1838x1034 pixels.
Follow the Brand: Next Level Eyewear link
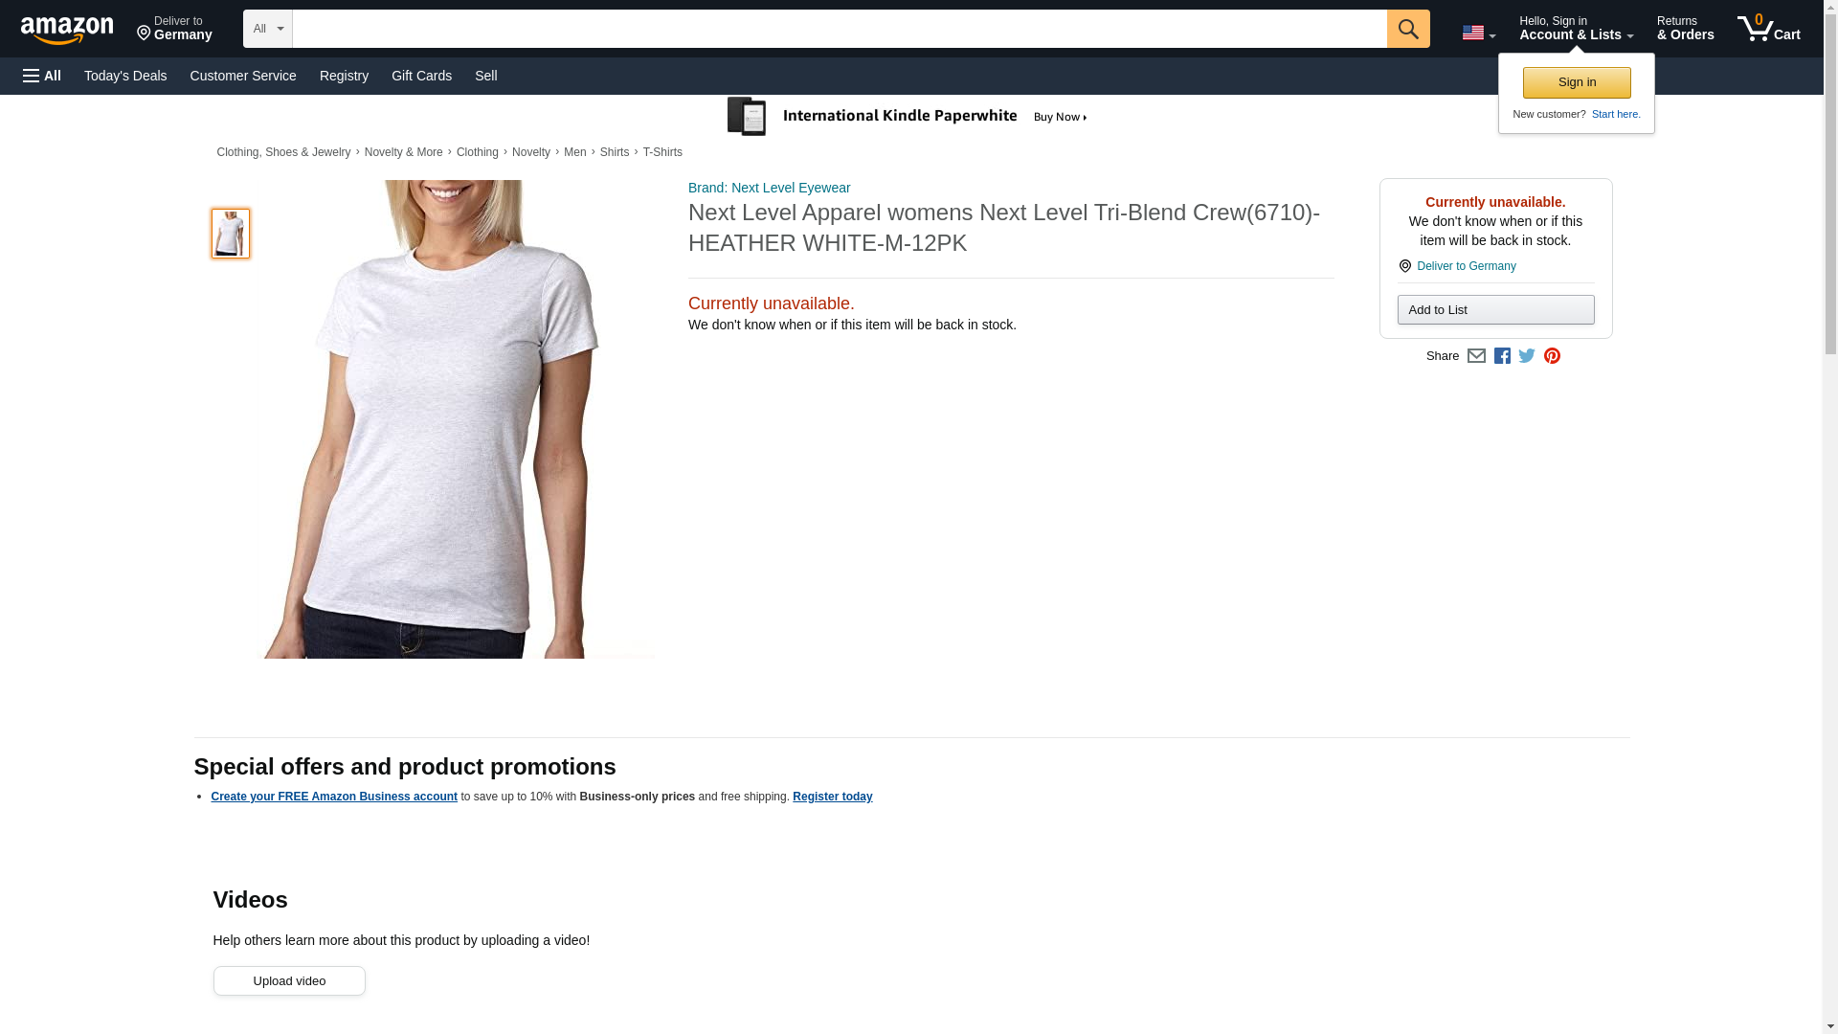(769, 188)
